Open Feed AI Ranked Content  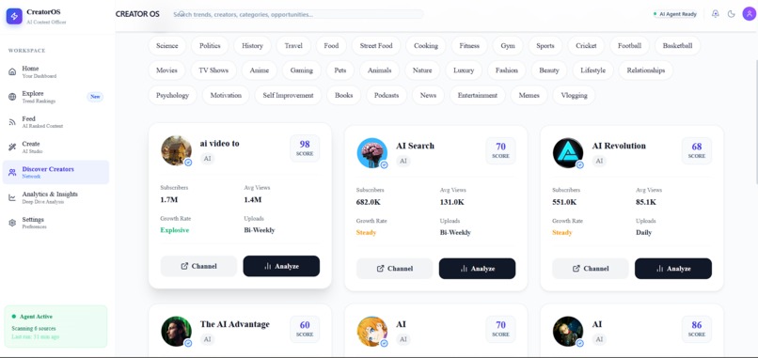pyautogui.click(x=55, y=122)
